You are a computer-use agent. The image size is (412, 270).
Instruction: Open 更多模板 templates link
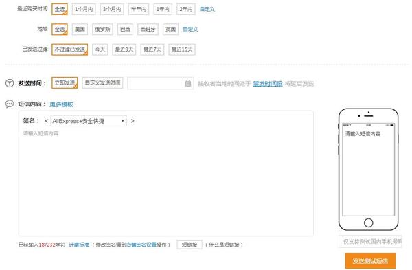point(61,104)
